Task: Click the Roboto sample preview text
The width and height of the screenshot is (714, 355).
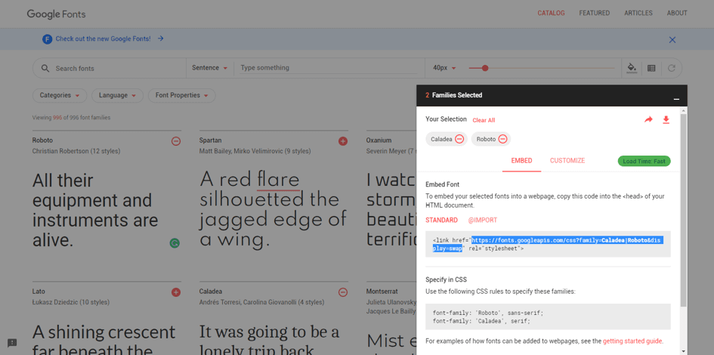Action: [95, 210]
